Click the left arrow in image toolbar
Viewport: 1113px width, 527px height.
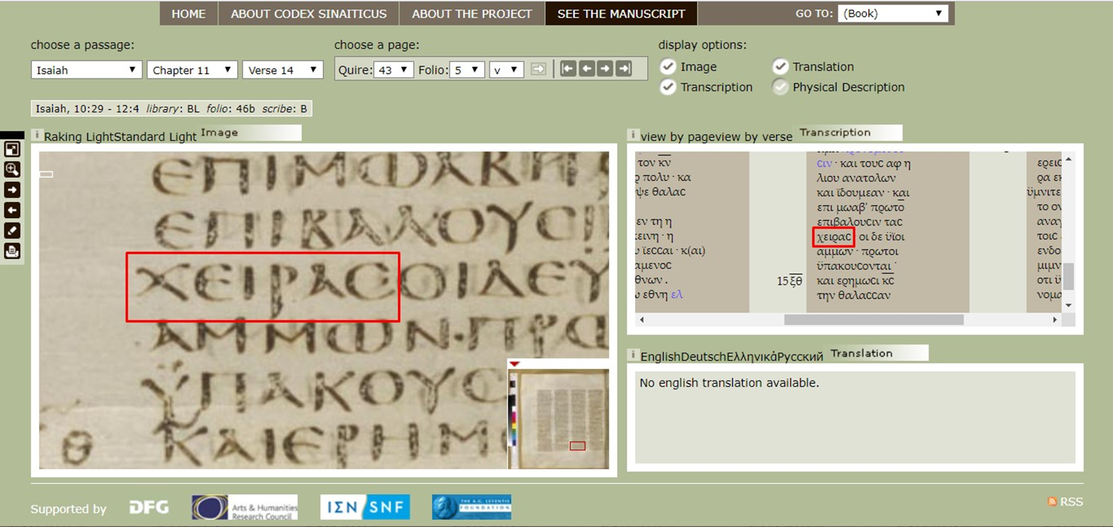click(12, 210)
